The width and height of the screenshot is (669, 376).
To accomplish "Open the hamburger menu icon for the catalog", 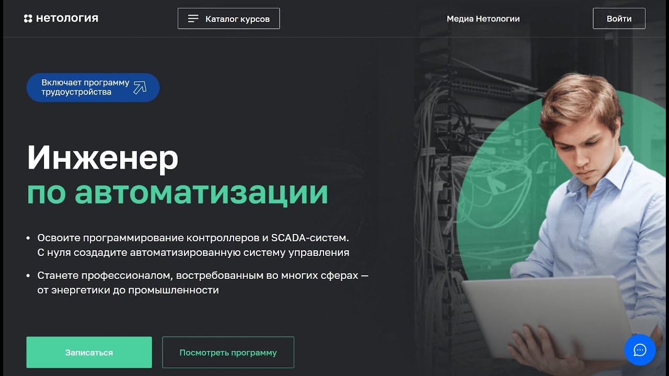I will click(x=193, y=19).
